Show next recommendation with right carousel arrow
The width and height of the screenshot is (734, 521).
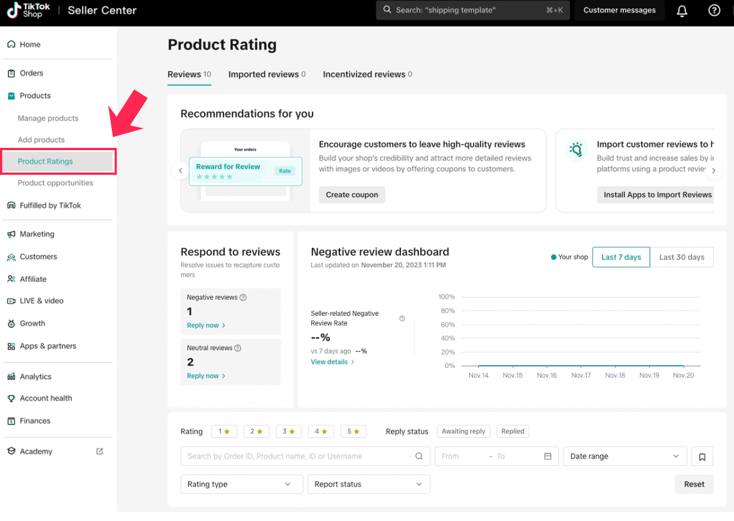click(x=714, y=170)
